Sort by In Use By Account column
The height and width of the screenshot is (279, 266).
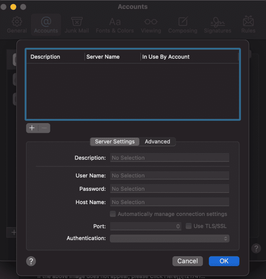189,57
